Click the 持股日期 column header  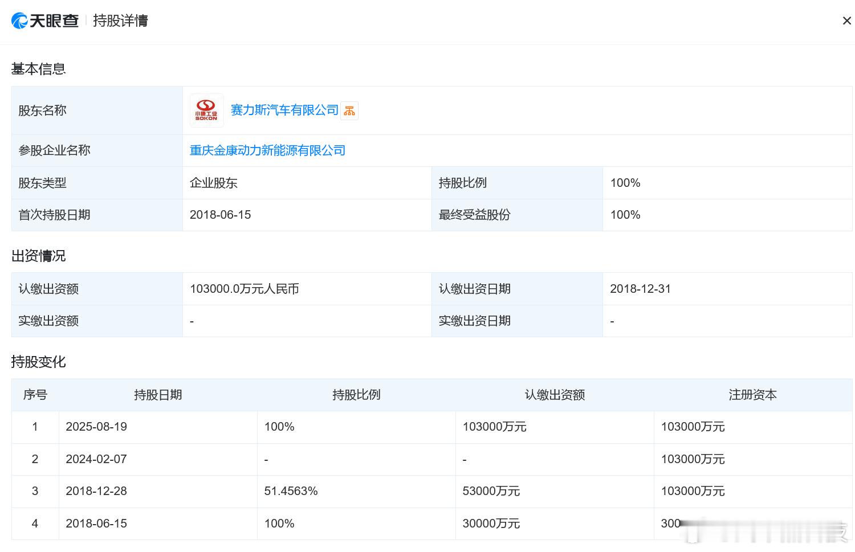tap(158, 395)
